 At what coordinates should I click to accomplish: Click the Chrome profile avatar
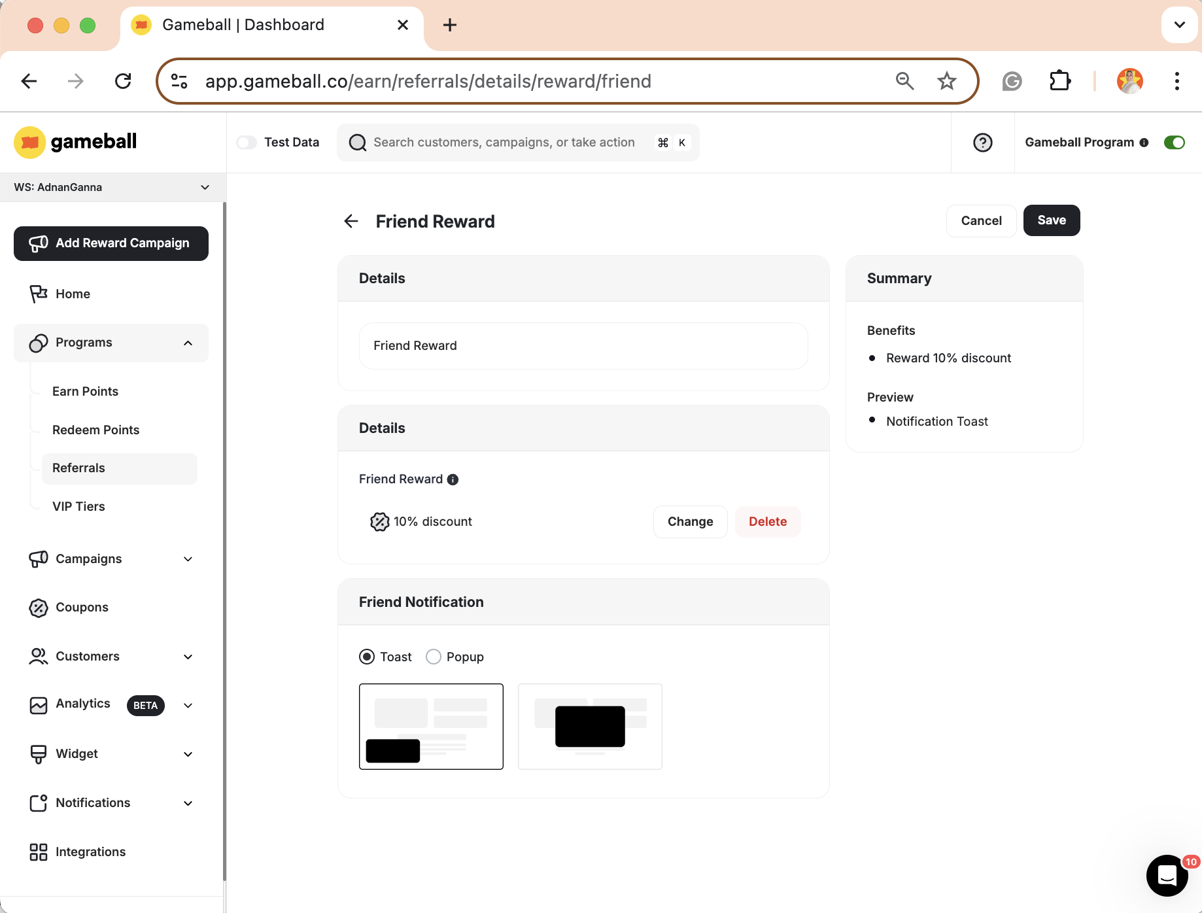pyautogui.click(x=1129, y=81)
